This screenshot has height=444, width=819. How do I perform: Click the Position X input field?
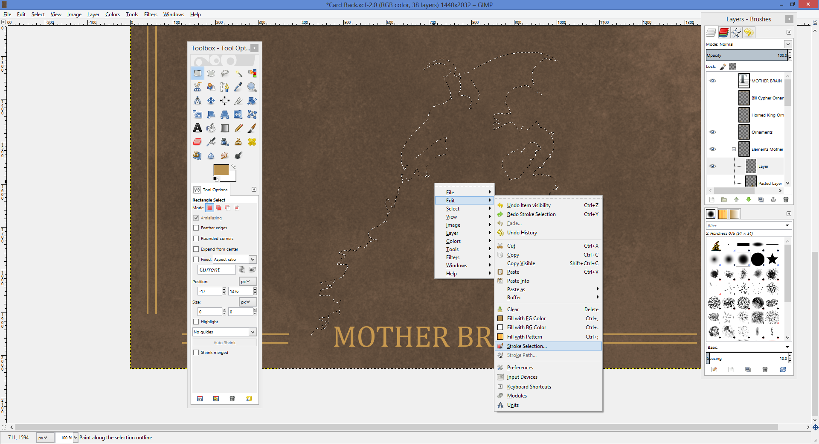point(209,291)
